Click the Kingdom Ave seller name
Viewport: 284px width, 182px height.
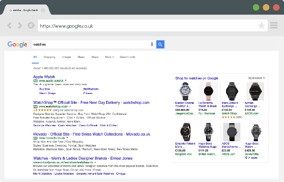[x=184, y=154]
